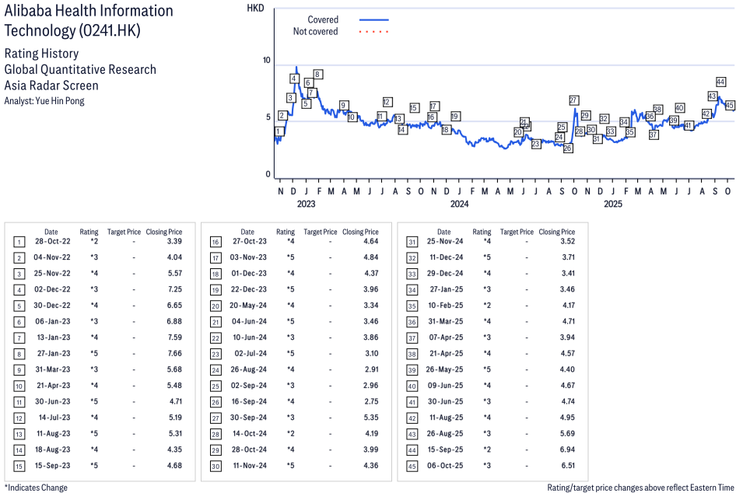Screen dimensions: 743x493
Task: Select chart marker 44 near the 2025 high
Action: click(x=720, y=82)
